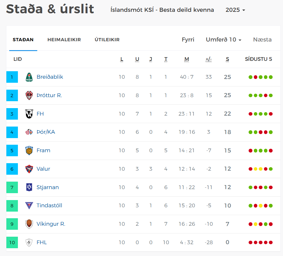Click the Breiðablik club crest
This screenshot has width=283, height=256.
pos(29,77)
